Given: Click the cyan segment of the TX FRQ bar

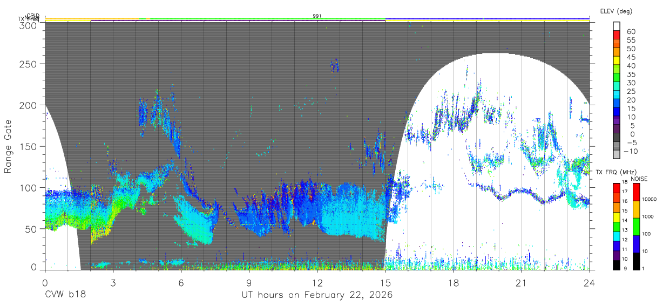Looking at the screenshot, I should coord(617,236).
